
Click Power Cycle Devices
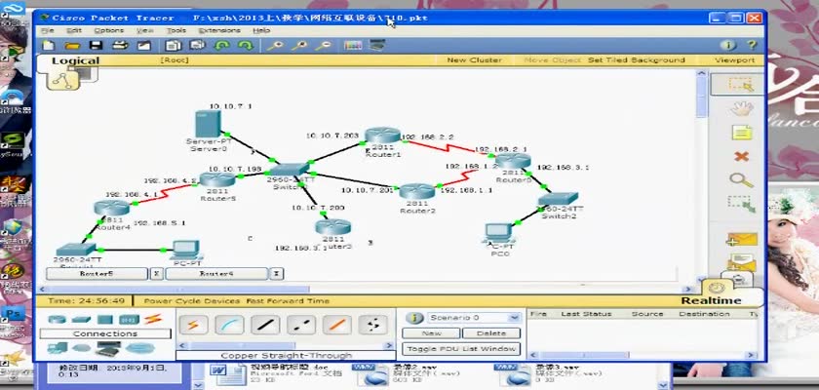tap(192, 300)
